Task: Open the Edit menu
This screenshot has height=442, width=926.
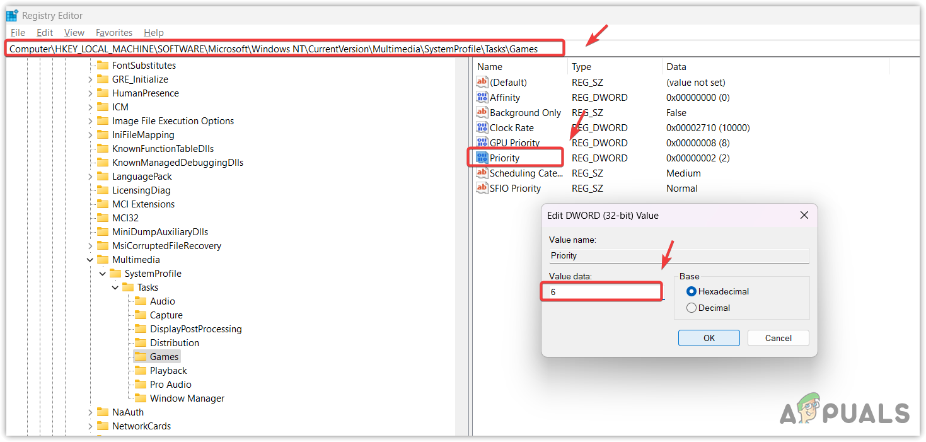Action: click(x=45, y=32)
